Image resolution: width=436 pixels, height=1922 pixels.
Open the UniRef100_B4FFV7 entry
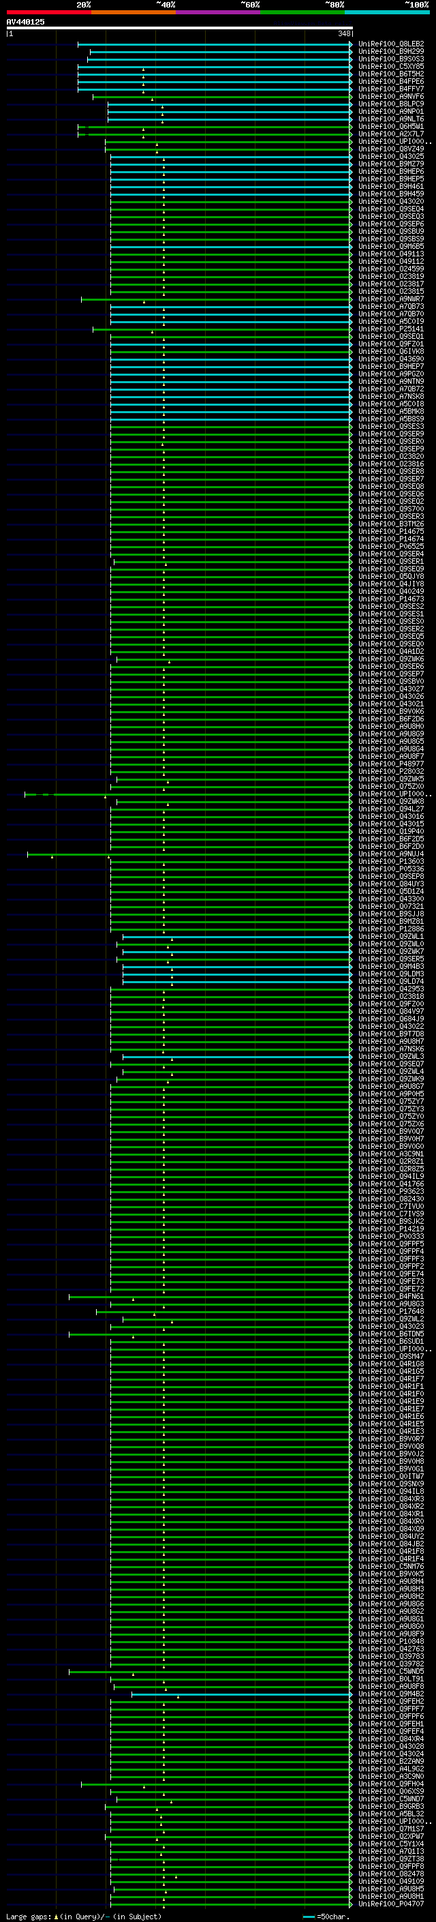391,89
